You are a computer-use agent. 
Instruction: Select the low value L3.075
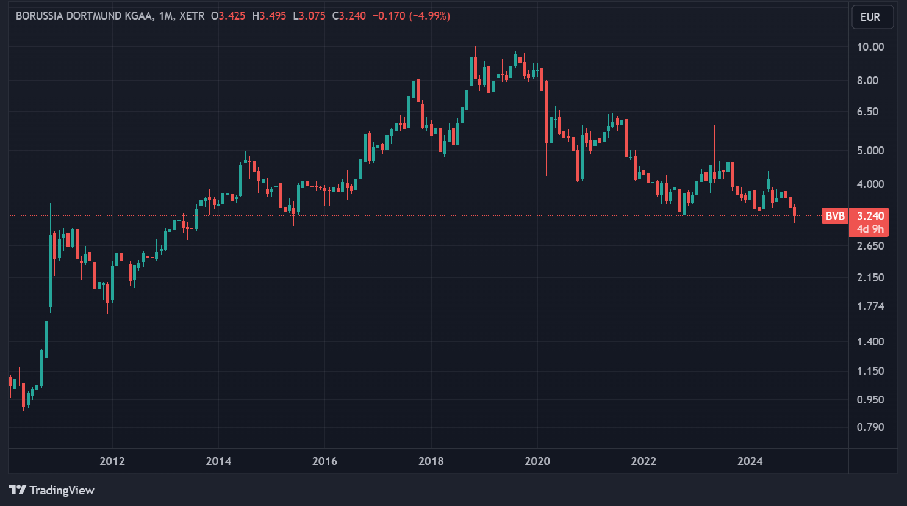[309, 16]
